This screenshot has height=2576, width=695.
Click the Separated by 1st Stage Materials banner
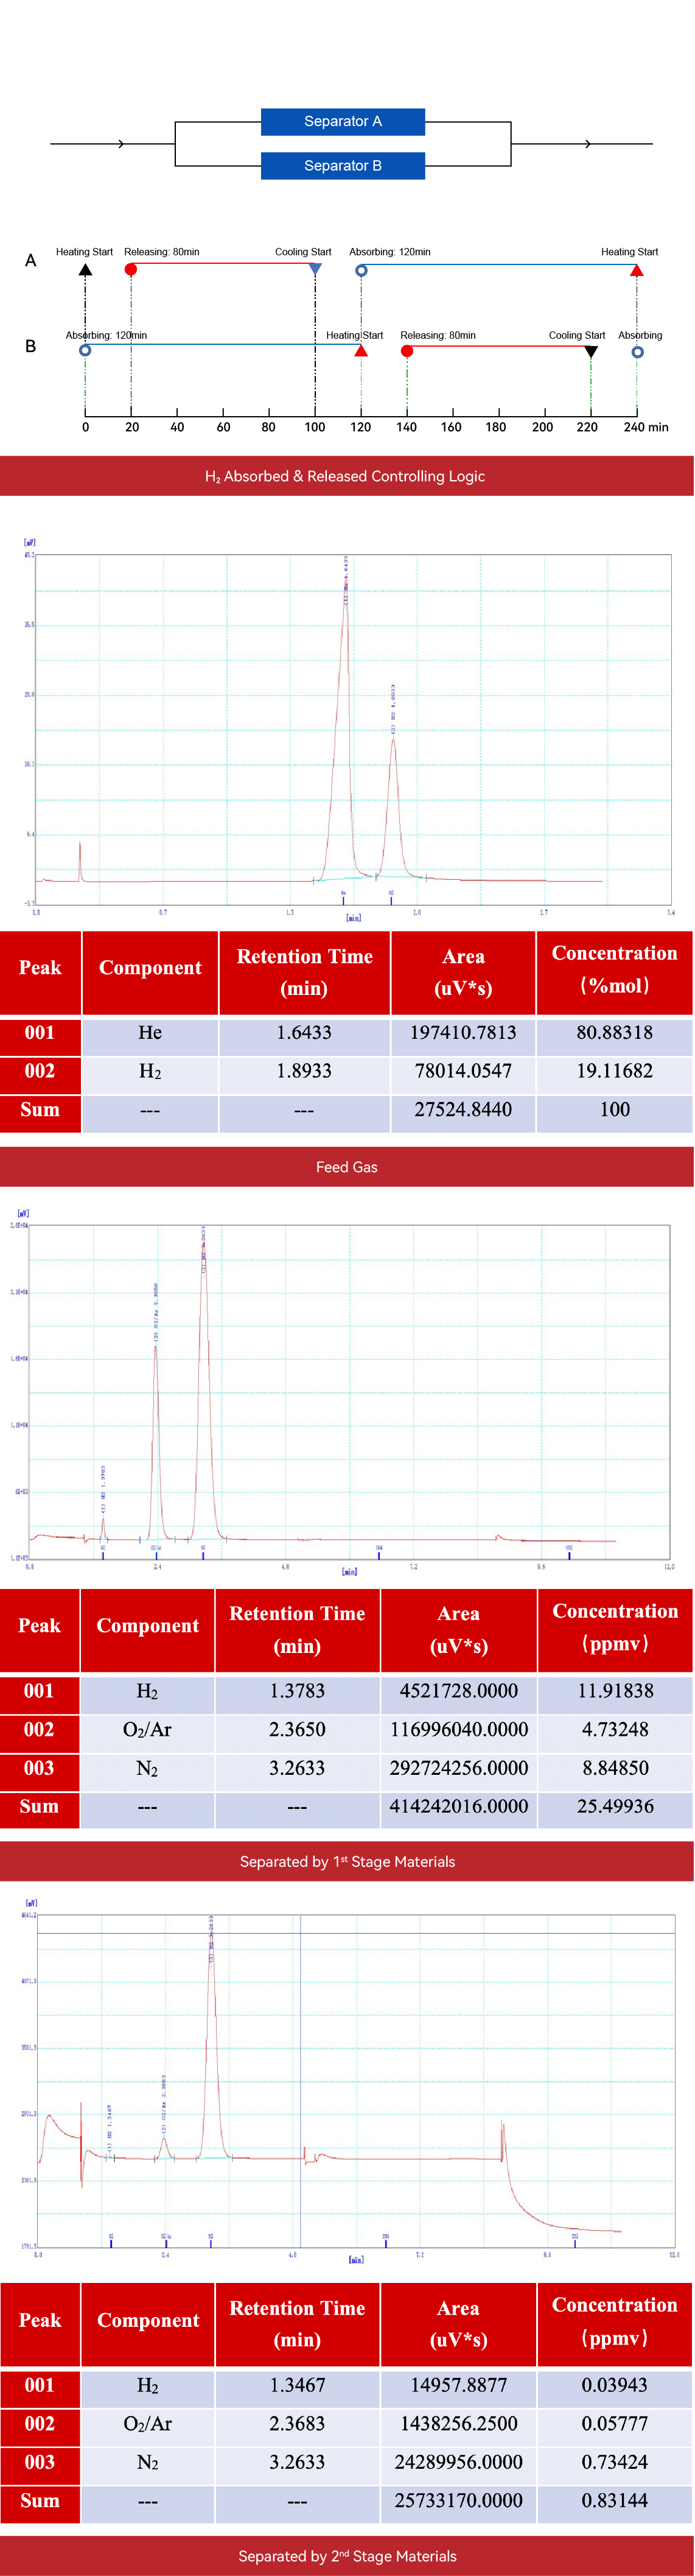click(x=346, y=1861)
